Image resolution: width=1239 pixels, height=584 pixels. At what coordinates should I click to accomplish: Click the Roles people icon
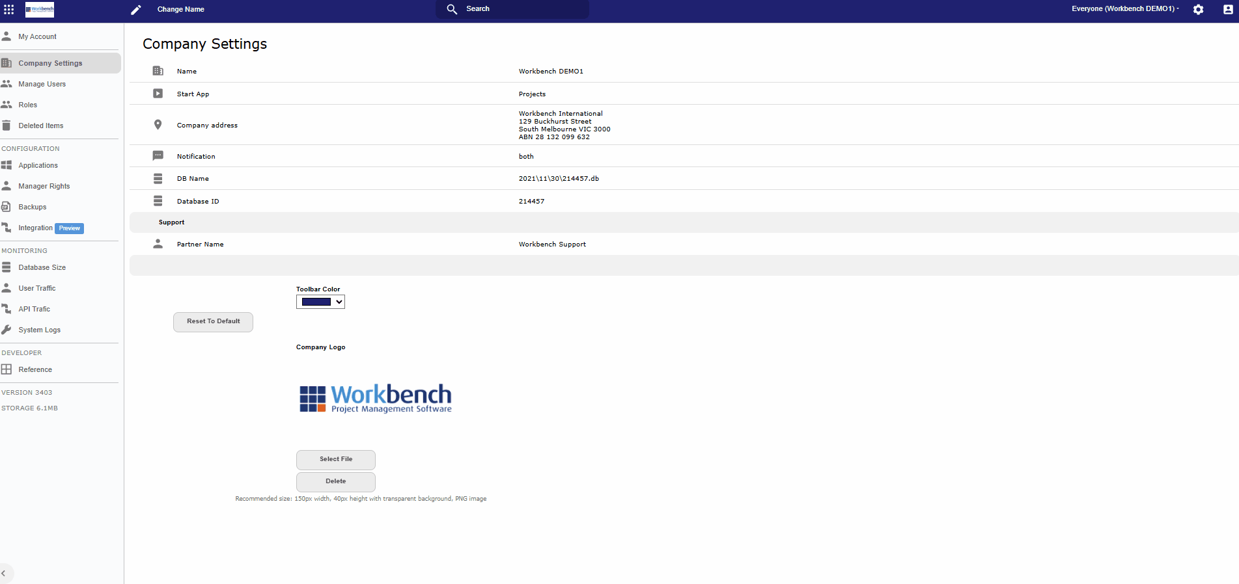tap(7, 105)
